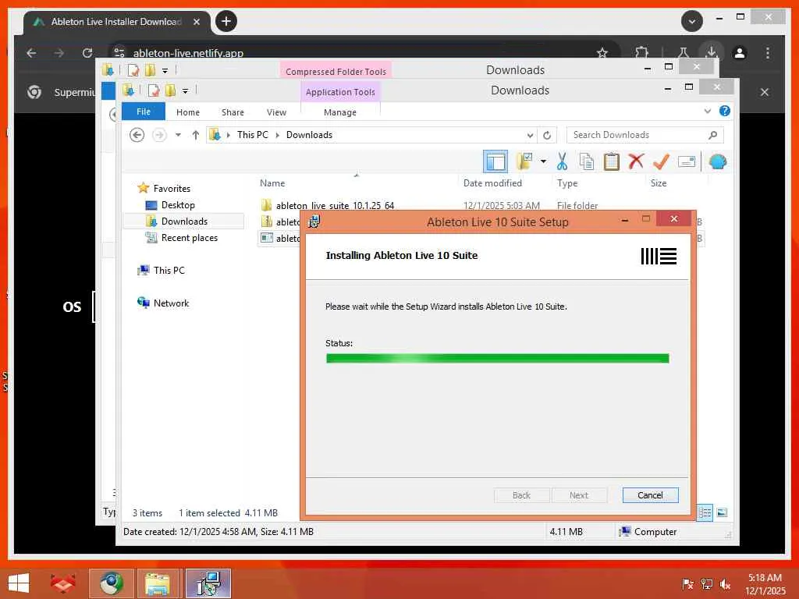Screen dimensions: 799x599
Task: Click the red X Delete toolbar icon
Action: coord(636,161)
